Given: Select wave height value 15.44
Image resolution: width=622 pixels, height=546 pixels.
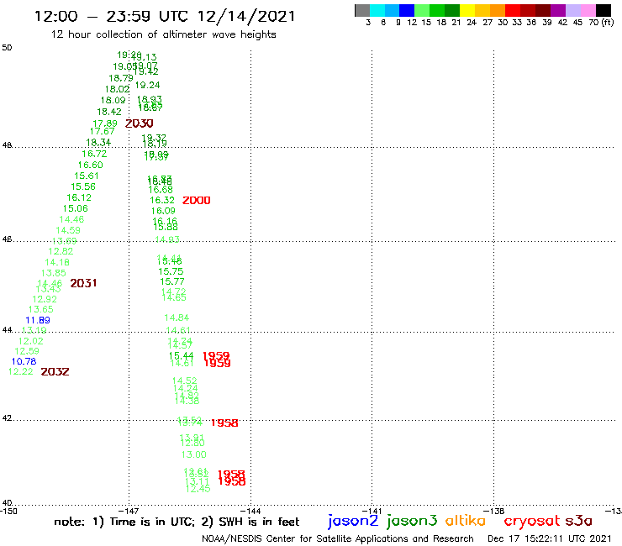Looking at the screenshot, I should tap(181, 355).
